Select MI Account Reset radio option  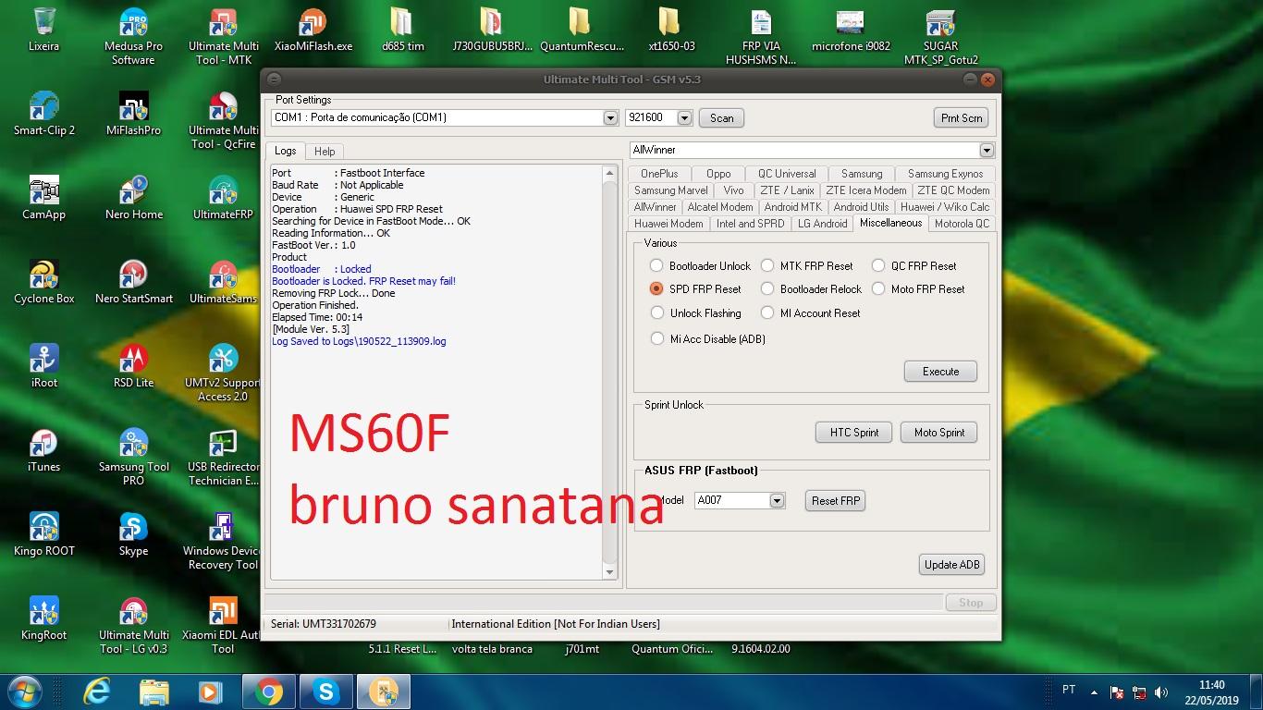click(x=766, y=312)
